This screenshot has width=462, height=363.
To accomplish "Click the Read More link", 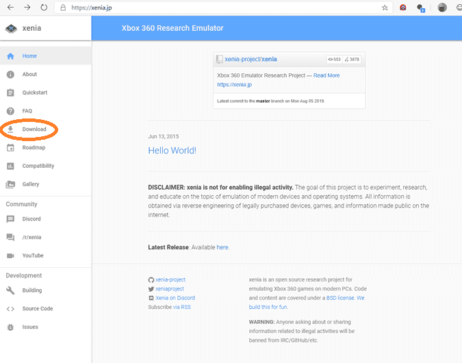I will pyautogui.click(x=326, y=75).
